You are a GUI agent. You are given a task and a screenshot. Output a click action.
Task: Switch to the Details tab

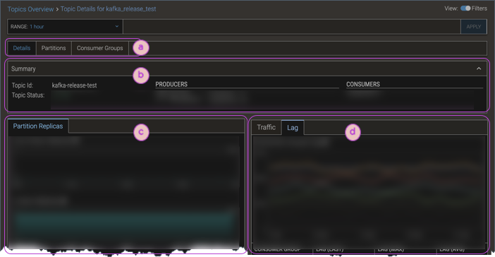pos(22,48)
